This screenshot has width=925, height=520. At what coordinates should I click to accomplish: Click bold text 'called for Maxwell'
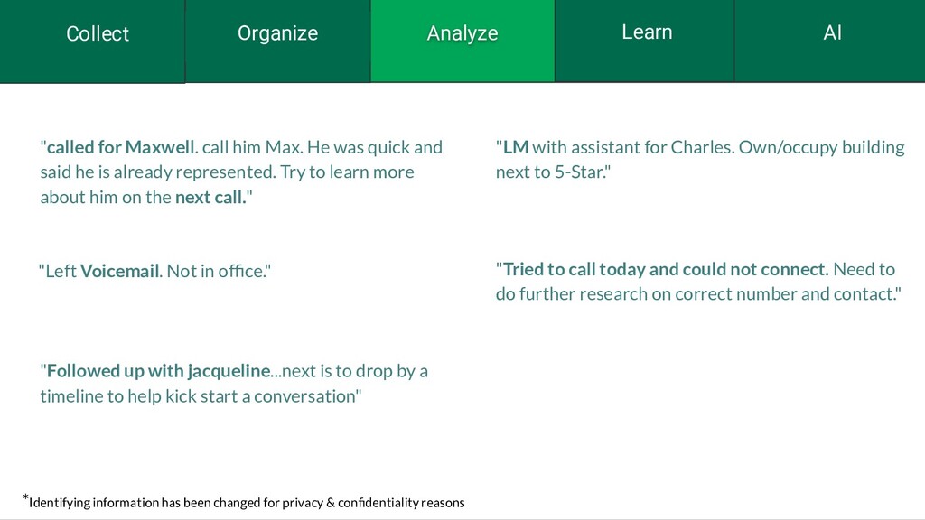120,147
